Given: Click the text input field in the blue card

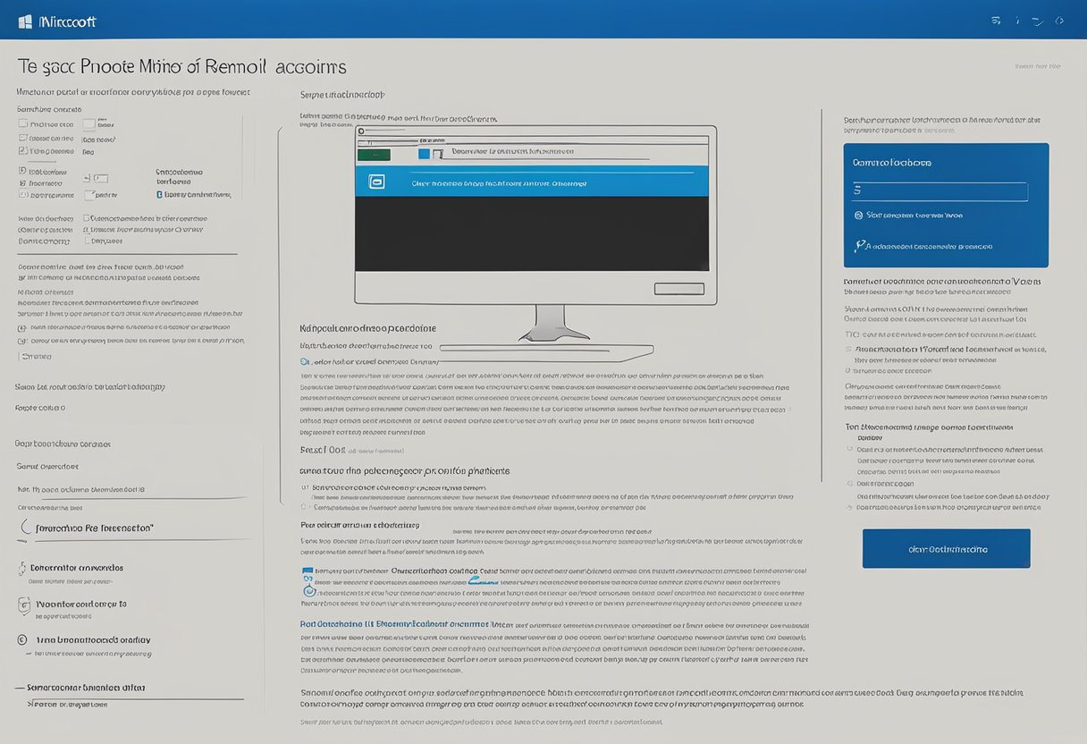Looking at the screenshot, I should [940, 191].
